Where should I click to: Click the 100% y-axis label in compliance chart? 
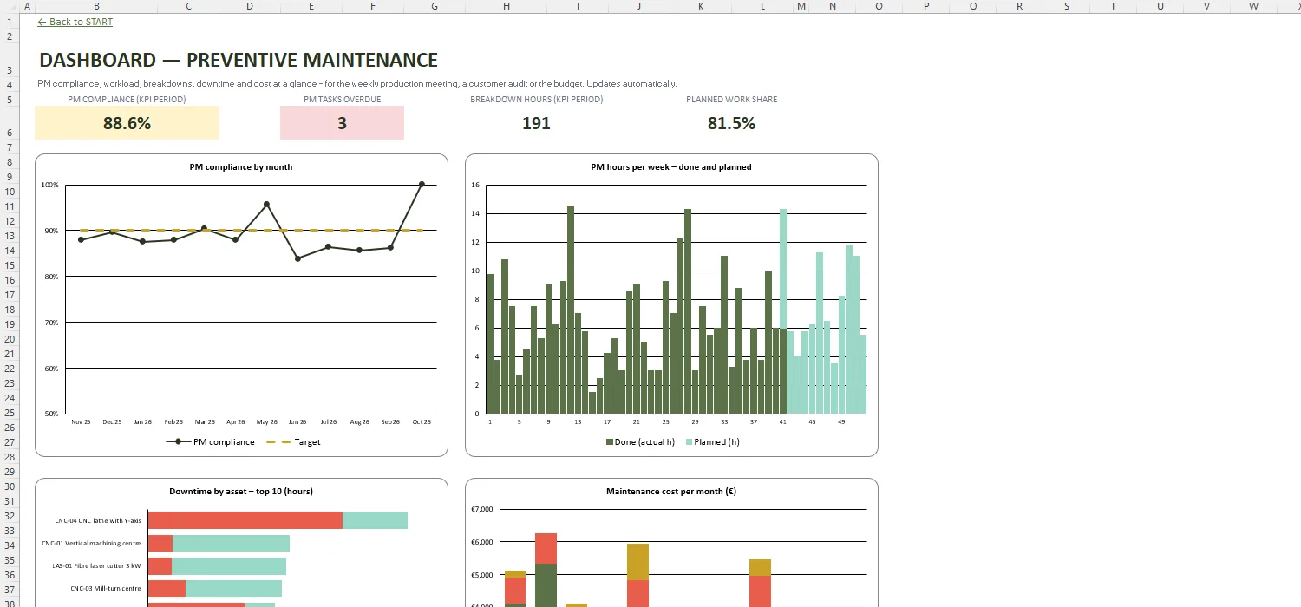[49, 185]
